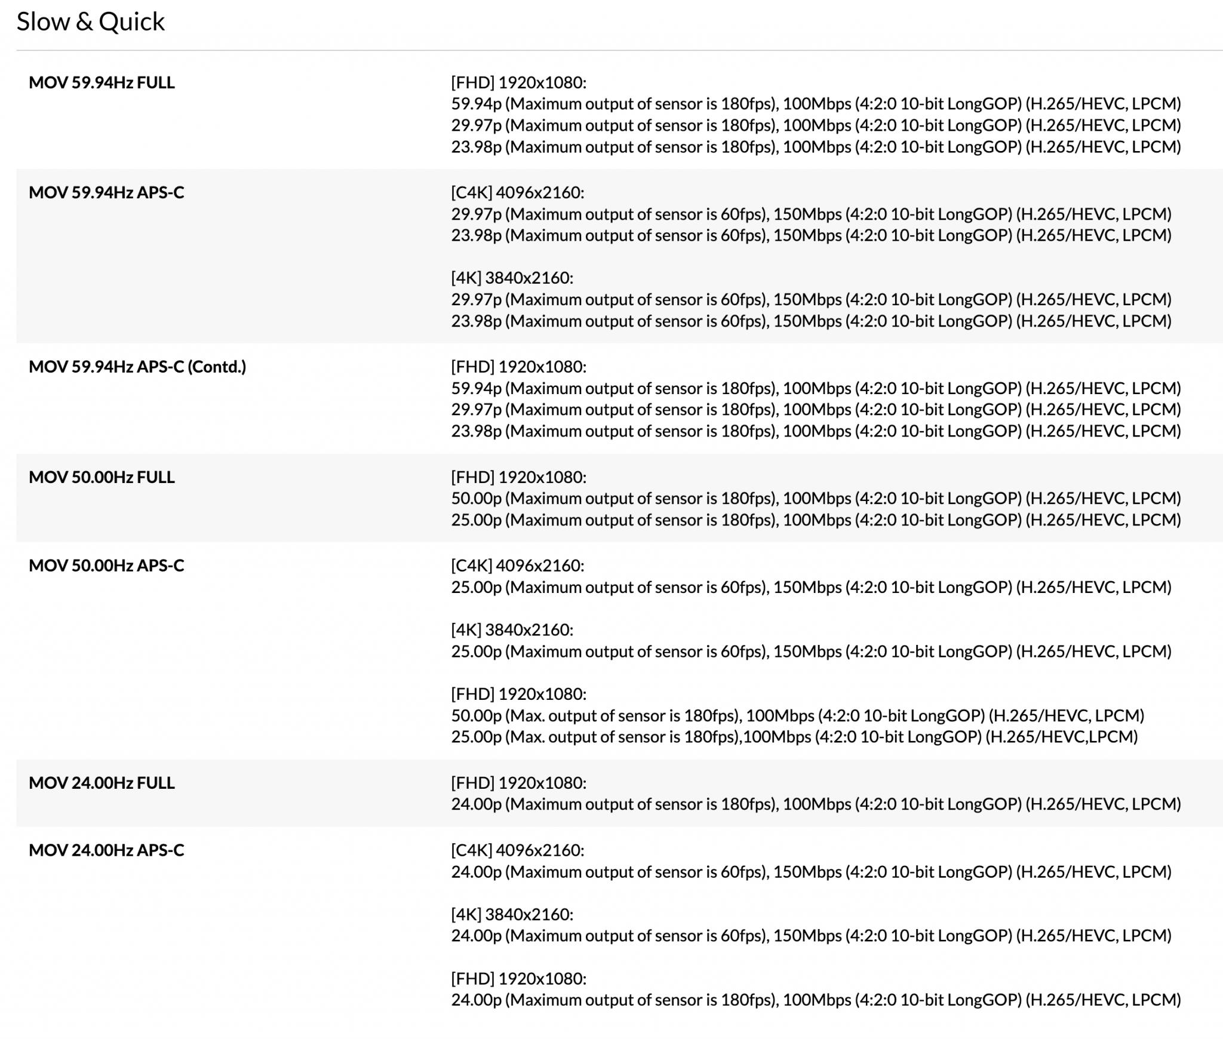Click the "Slow & Quick" section heading
This screenshot has width=1223, height=1039.
(x=91, y=22)
